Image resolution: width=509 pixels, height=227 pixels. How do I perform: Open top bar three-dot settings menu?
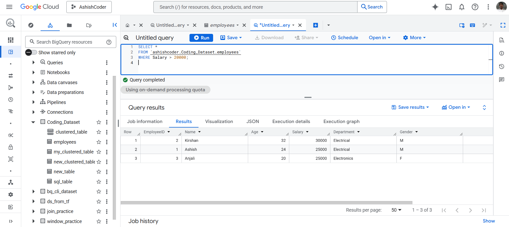(488, 7)
